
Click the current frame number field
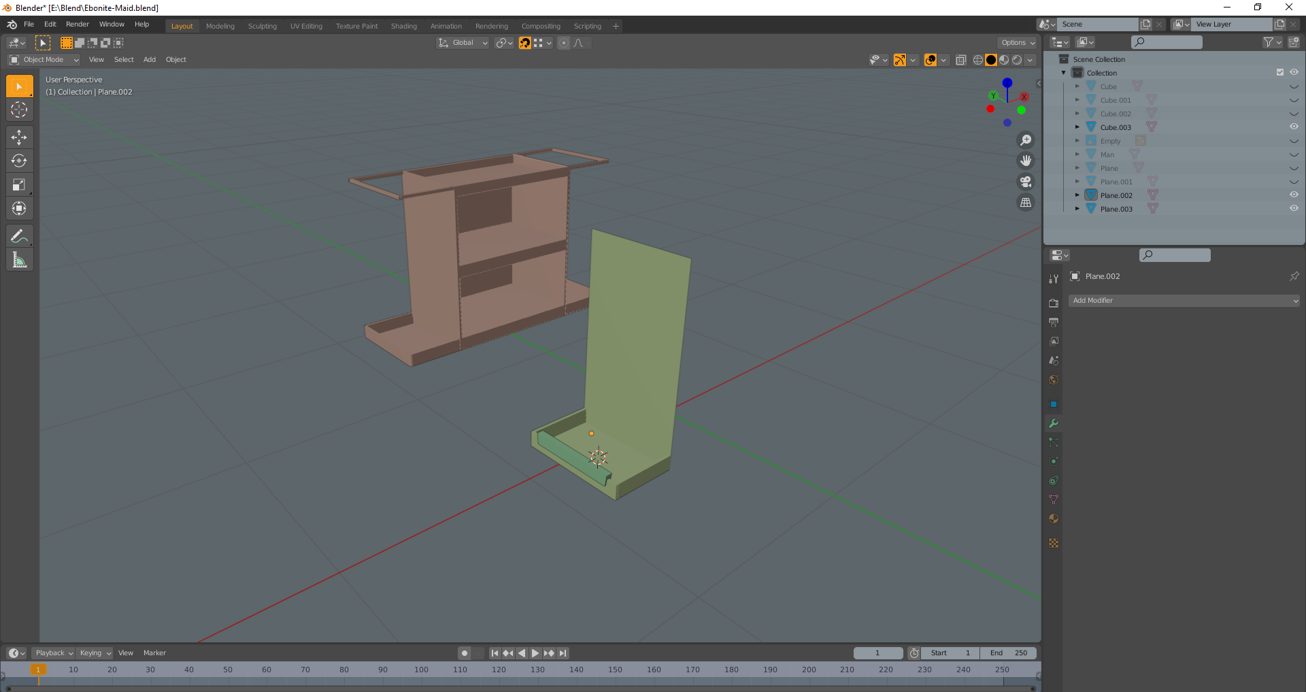coord(878,653)
